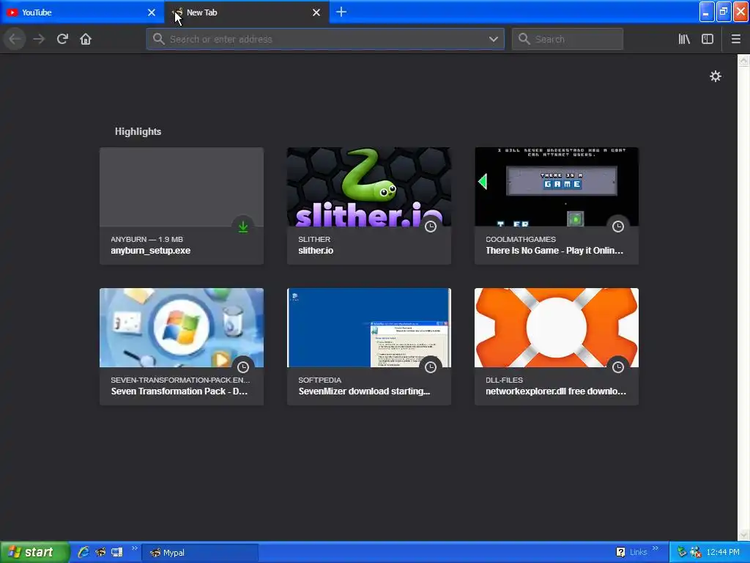Click the green download arrow on AnyBurn card
Image resolution: width=750 pixels, height=563 pixels.
pos(243,227)
